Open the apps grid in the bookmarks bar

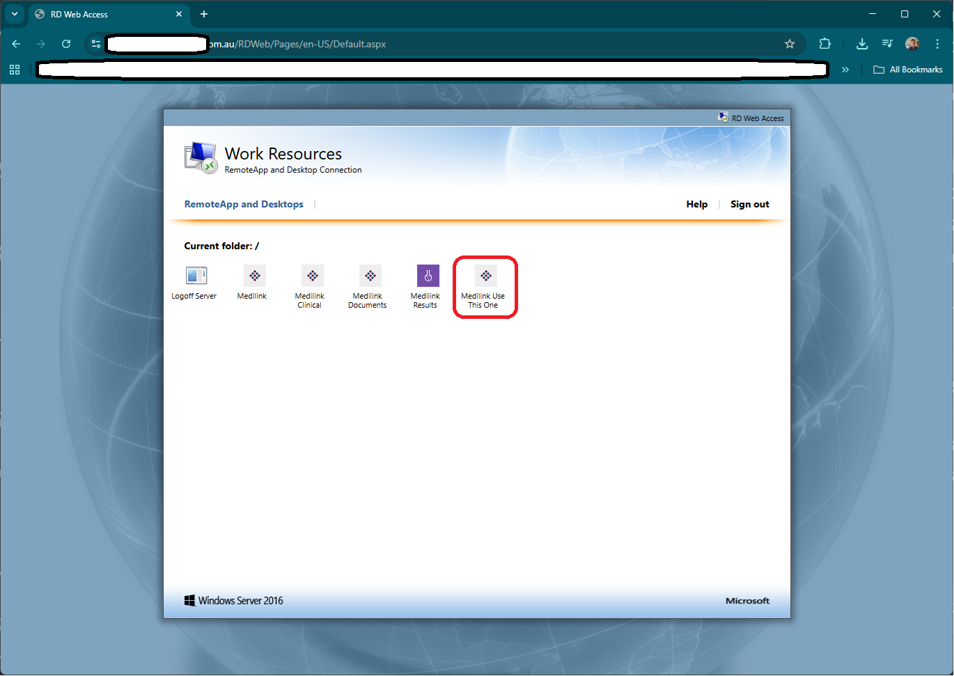pos(15,70)
